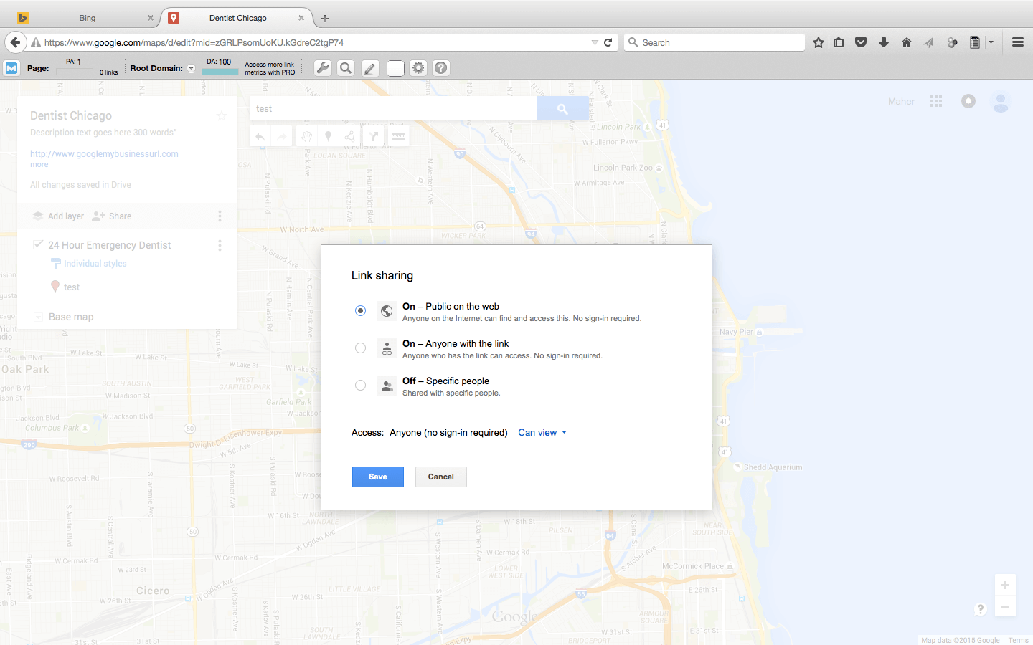Click the DA domain authority bar
1033x645 pixels.
click(x=220, y=72)
